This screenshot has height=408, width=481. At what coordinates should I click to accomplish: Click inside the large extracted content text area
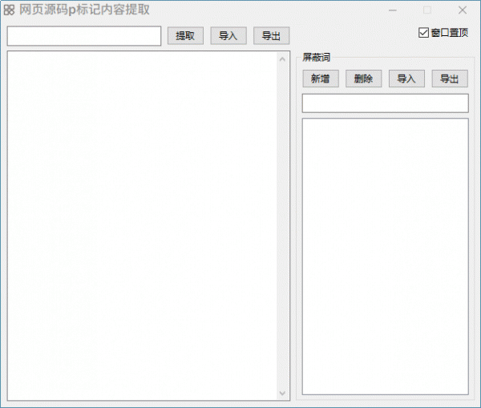pyautogui.click(x=143, y=224)
